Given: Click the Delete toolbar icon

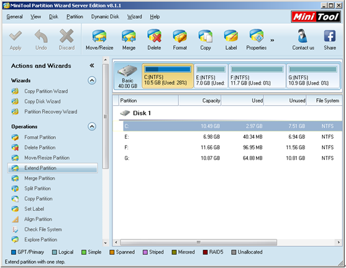Looking at the screenshot, I should (154, 36).
